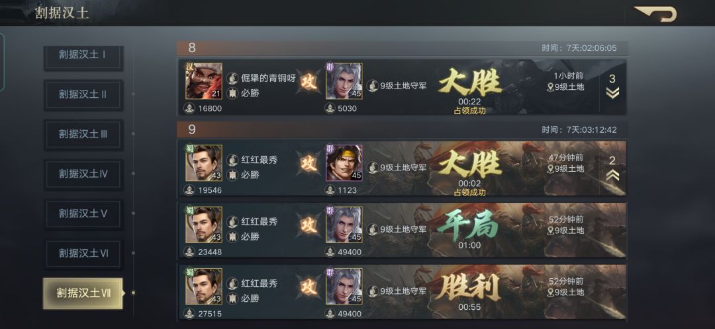Tap the yellow-headband defender portrait

pyautogui.click(x=344, y=163)
